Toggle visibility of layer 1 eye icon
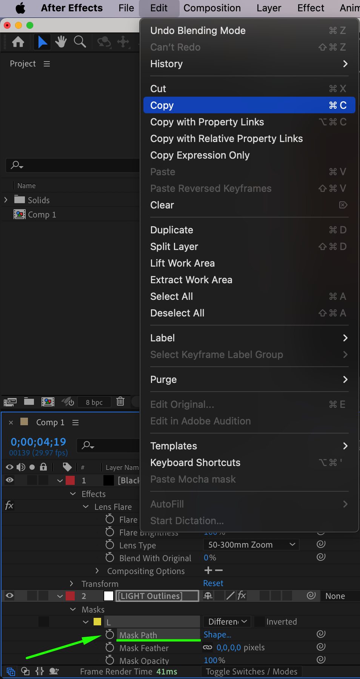Image resolution: width=360 pixels, height=679 pixels. (10, 480)
